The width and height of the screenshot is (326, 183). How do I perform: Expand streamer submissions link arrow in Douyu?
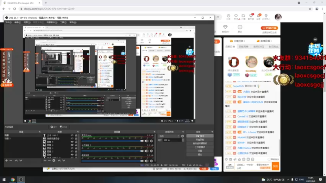pyautogui.click(x=245, y=41)
